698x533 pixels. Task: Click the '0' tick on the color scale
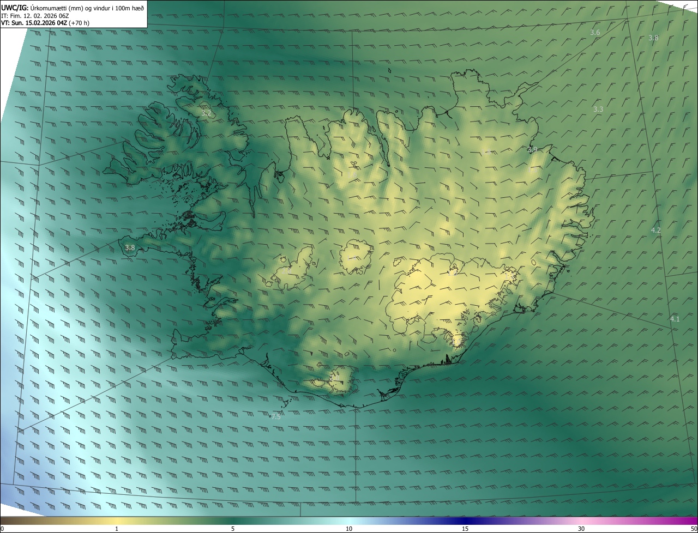coord(2,529)
